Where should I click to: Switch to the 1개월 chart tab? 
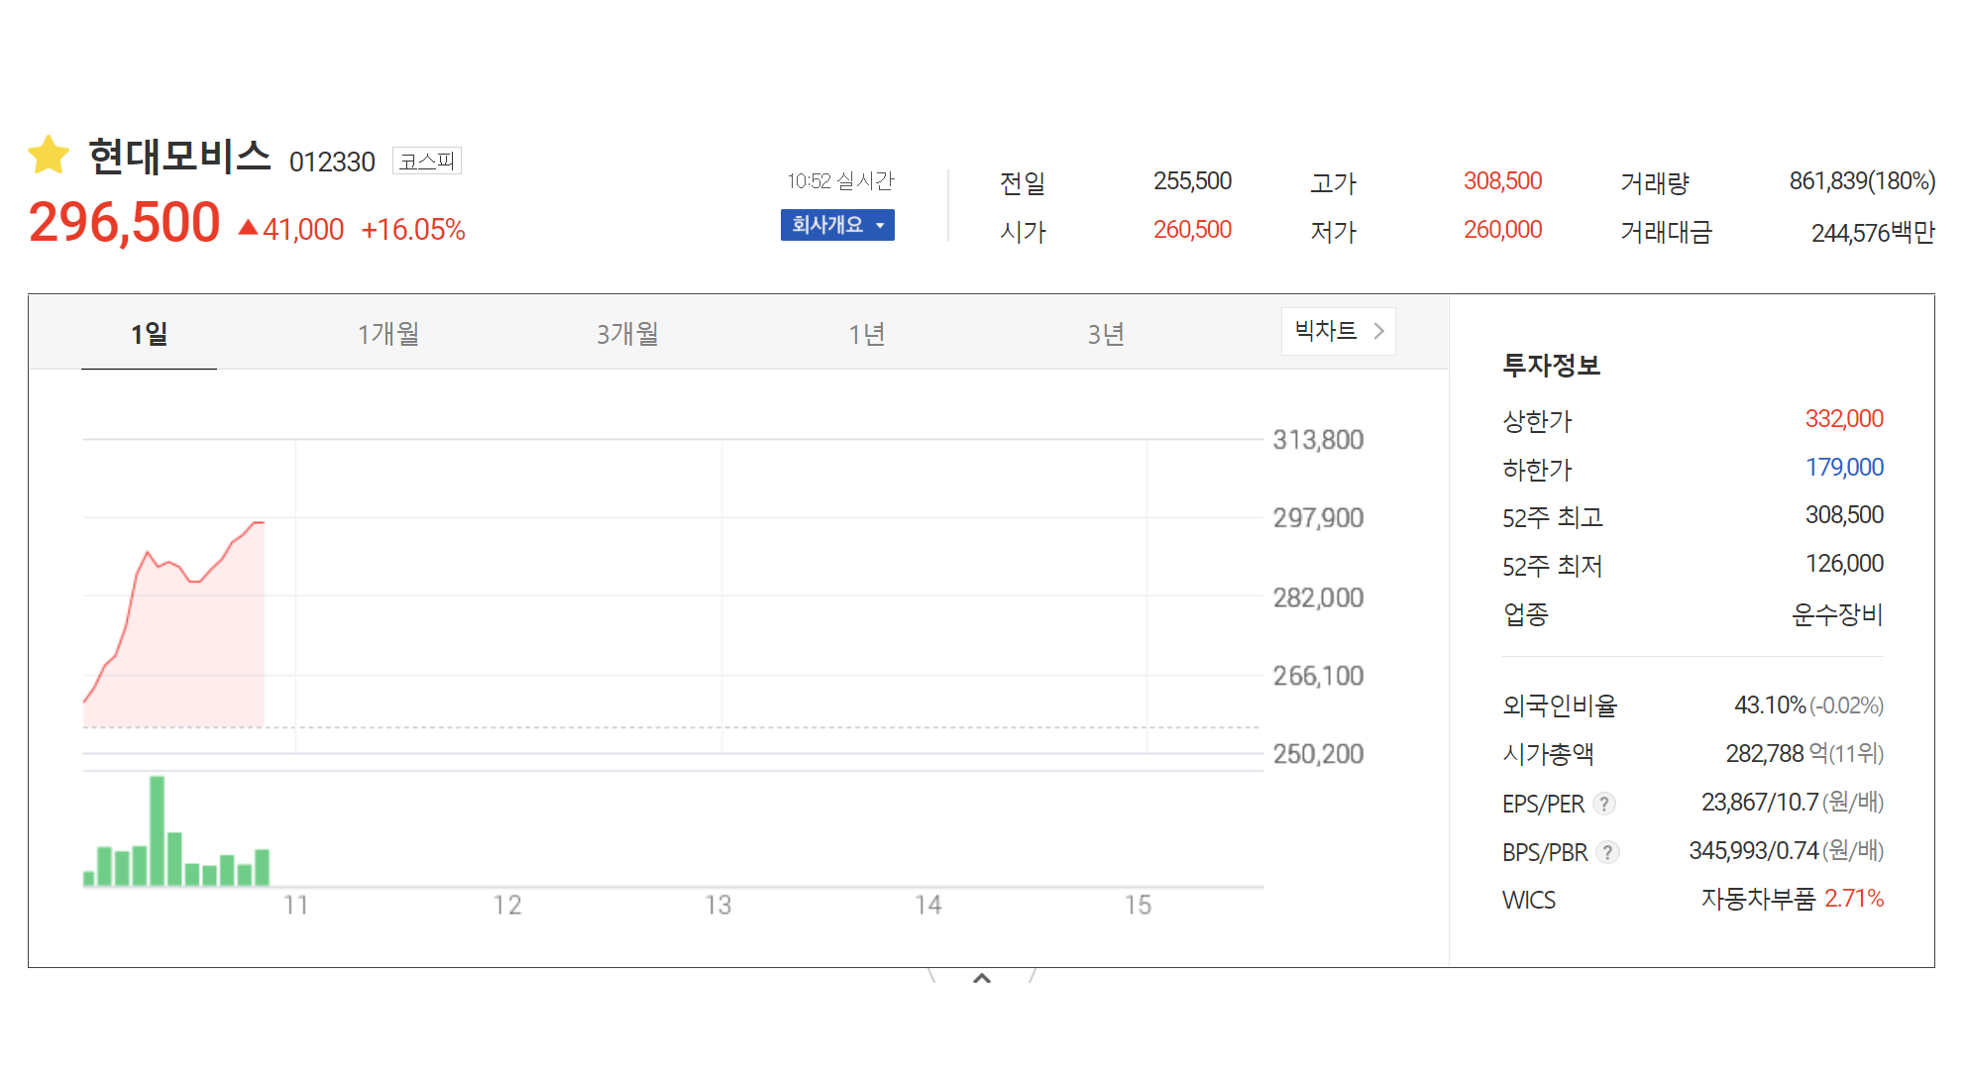point(388,334)
